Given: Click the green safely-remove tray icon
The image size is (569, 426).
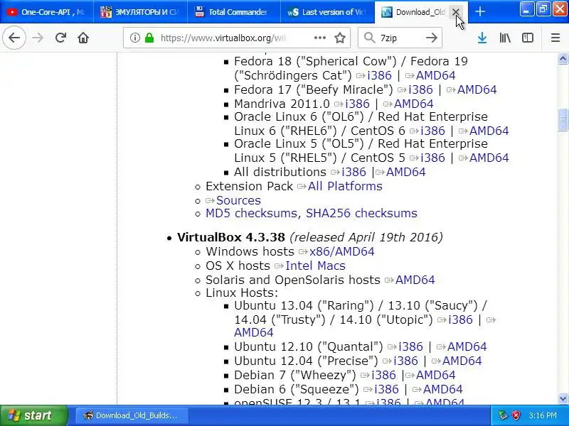Looking at the screenshot, I should 503,415.
